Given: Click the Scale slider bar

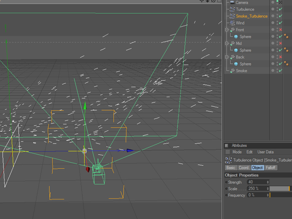Looking at the screenshot, I should 279,188.
